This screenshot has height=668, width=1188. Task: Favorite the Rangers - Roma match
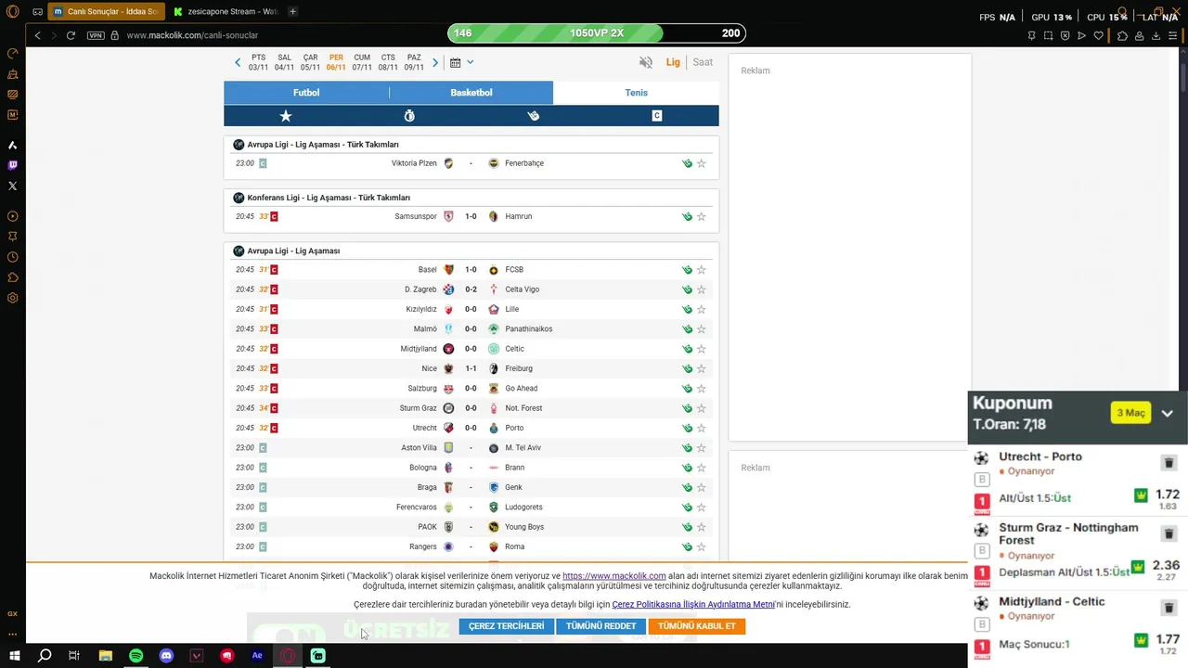[702, 546]
